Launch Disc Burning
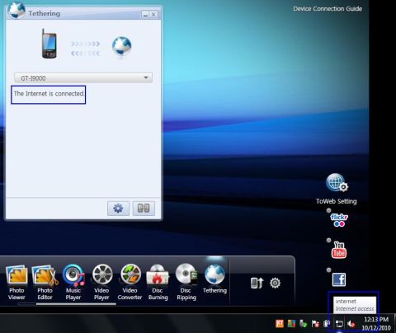Image resolution: width=396 pixels, height=333 pixels. (x=158, y=283)
